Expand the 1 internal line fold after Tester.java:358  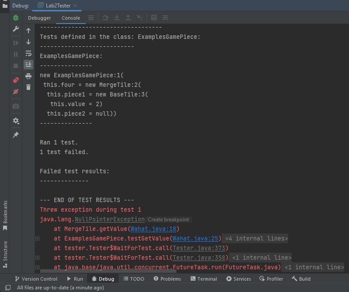pyautogui.click(x=261, y=258)
